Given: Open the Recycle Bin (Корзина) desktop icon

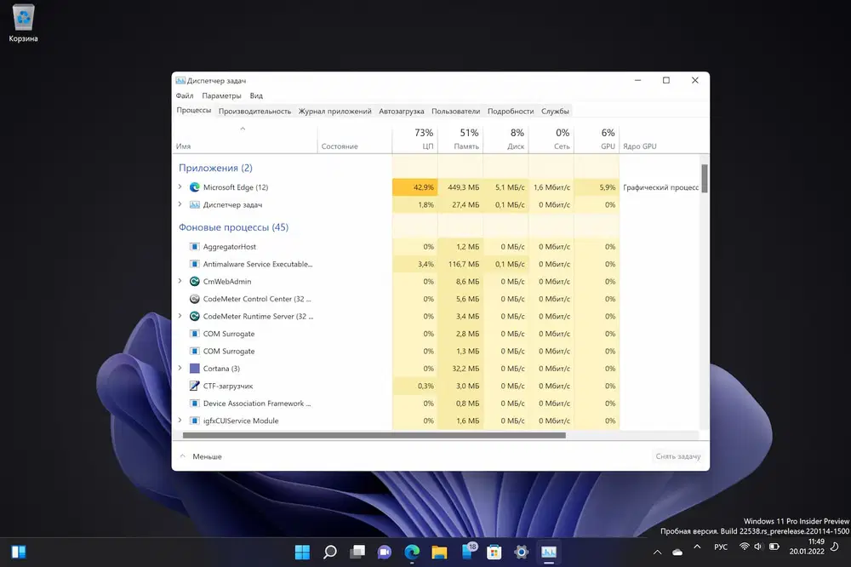Looking at the screenshot, I should [x=23, y=23].
